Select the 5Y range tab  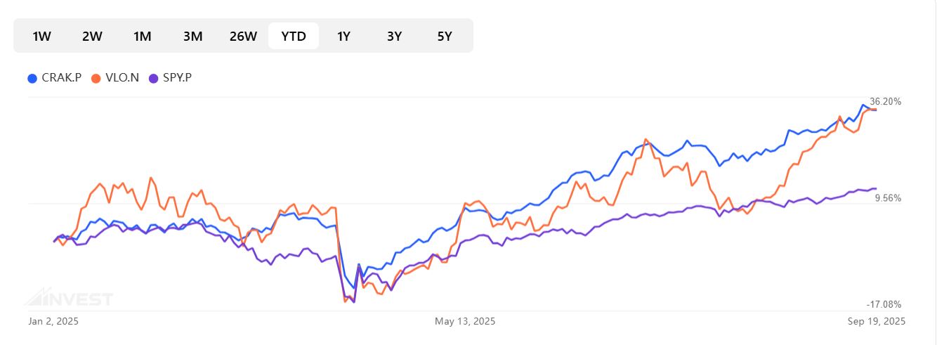click(x=445, y=37)
